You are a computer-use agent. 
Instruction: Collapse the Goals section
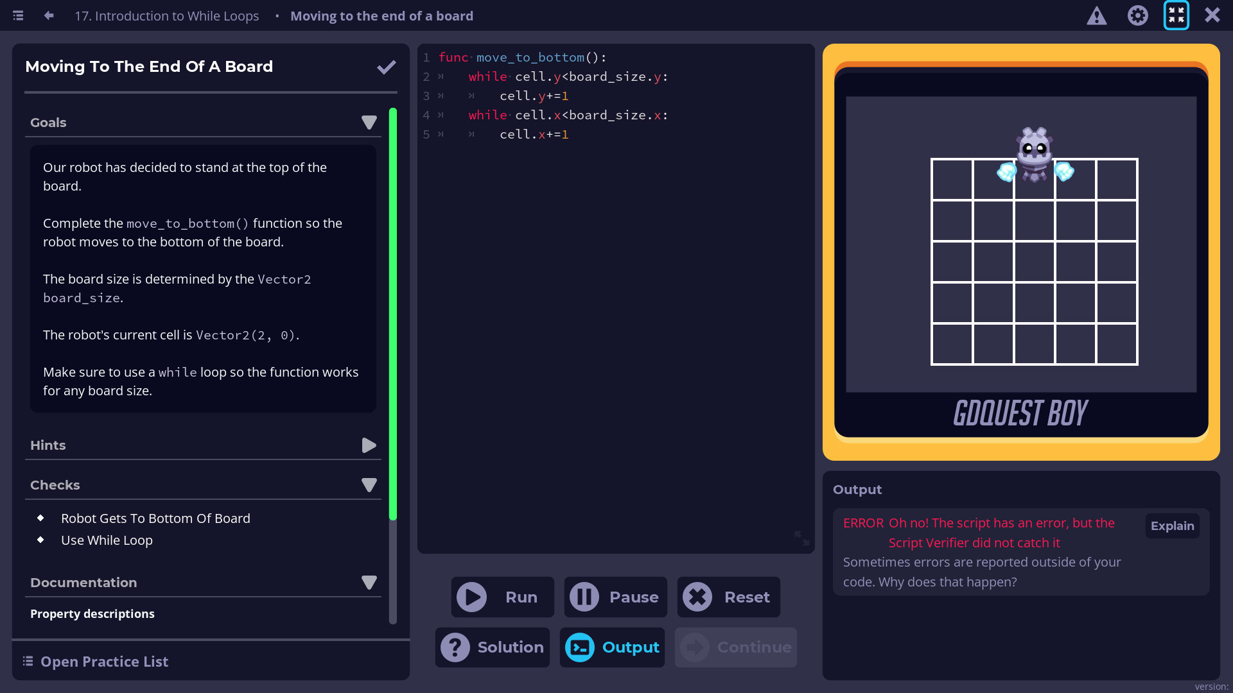click(369, 122)
